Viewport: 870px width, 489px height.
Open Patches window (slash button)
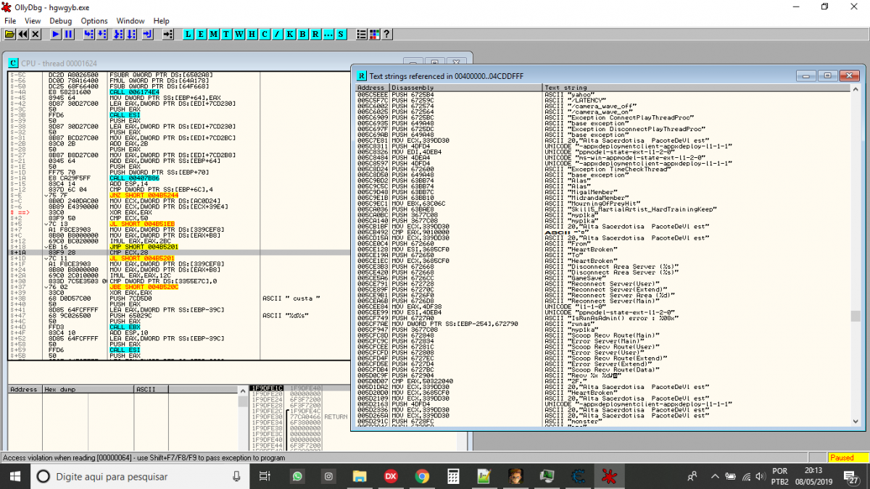[277, 34]
